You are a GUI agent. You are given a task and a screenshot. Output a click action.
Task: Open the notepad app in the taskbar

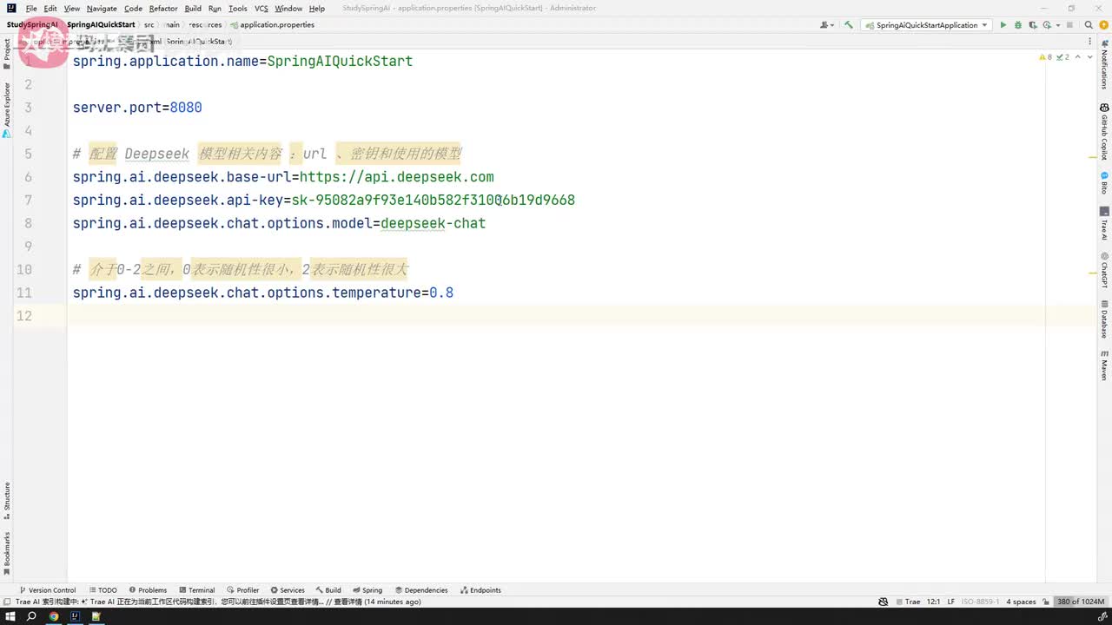click(96, 616)
